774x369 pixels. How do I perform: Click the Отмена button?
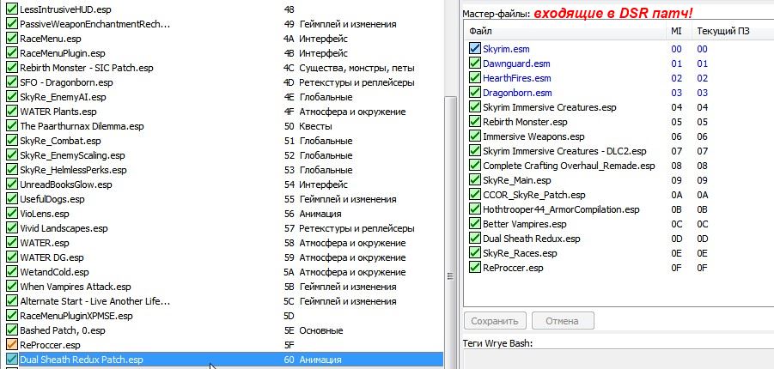(x=562, y=321)
